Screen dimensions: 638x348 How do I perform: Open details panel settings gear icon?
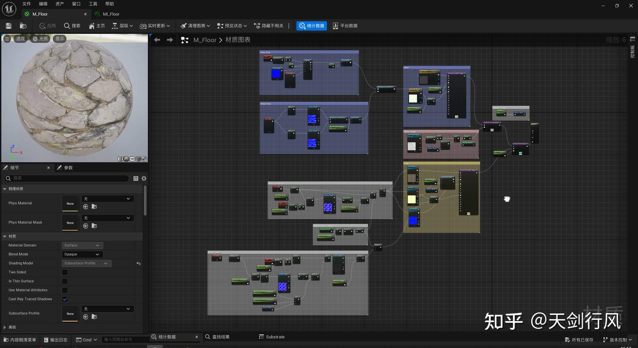coord(144,178)
